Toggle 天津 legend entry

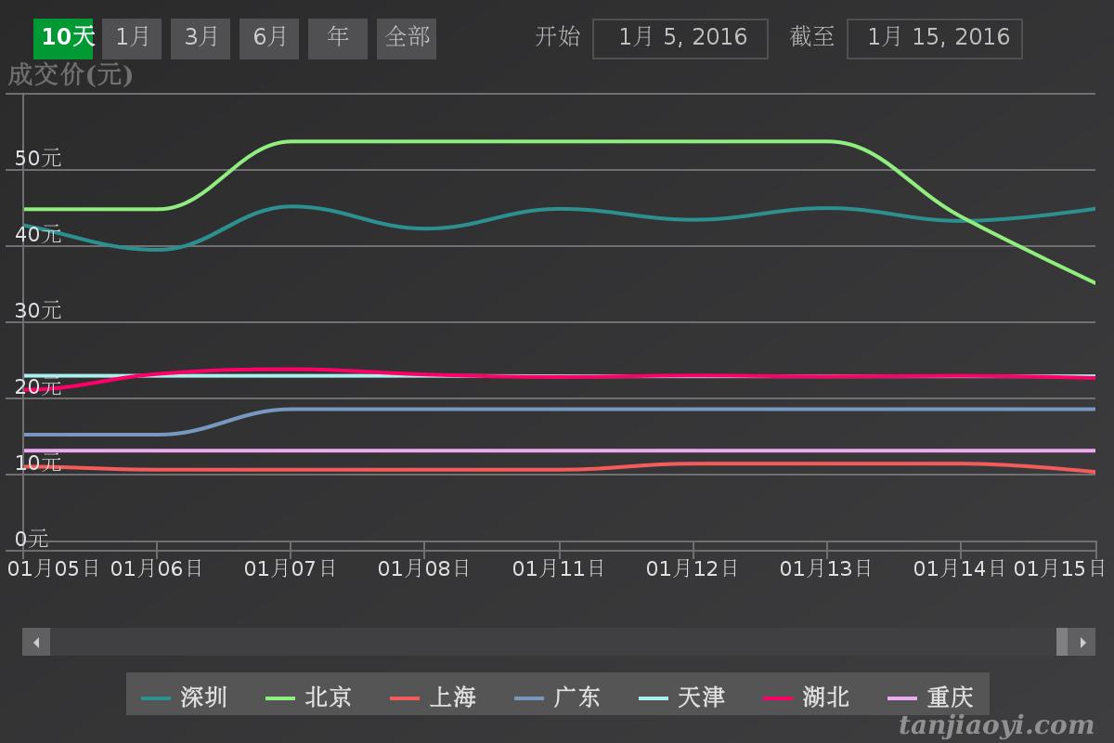coord(682,697)
